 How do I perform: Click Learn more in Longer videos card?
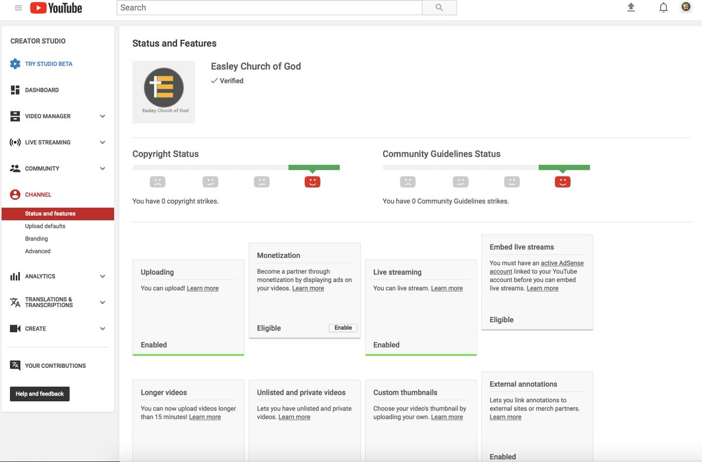click(205, 417)
